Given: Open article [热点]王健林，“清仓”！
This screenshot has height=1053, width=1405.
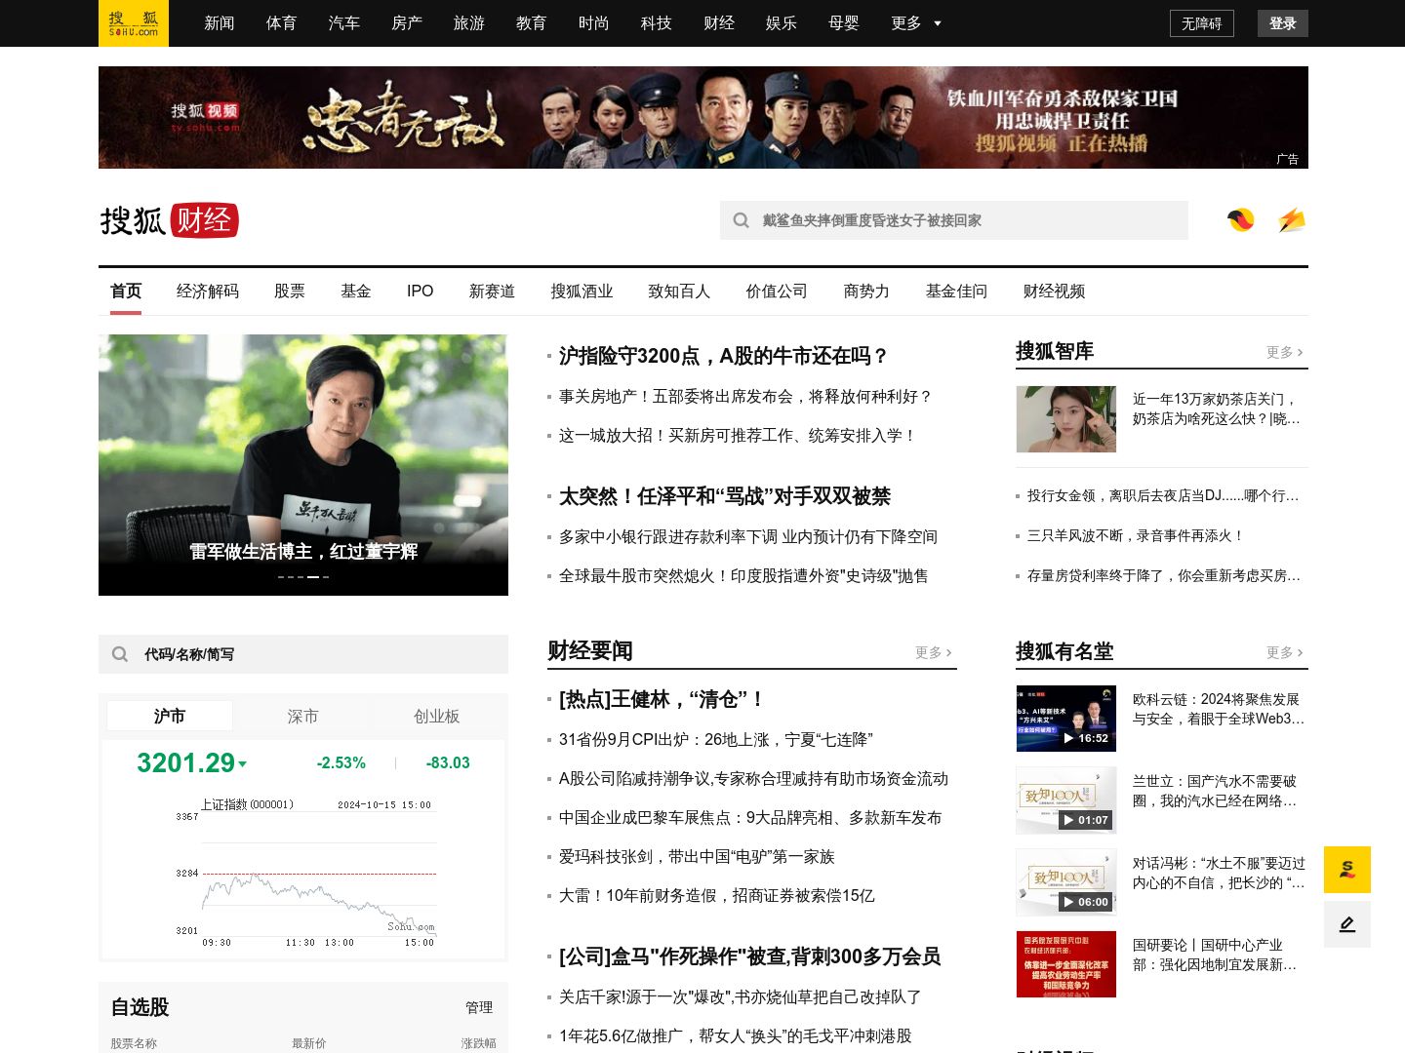Looking at the screenshot, I should point(661,699).
